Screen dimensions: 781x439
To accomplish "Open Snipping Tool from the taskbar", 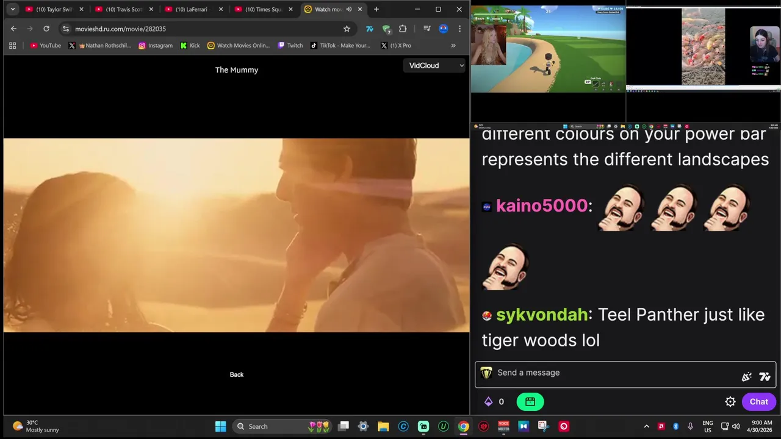I will [x=544, y=426].
